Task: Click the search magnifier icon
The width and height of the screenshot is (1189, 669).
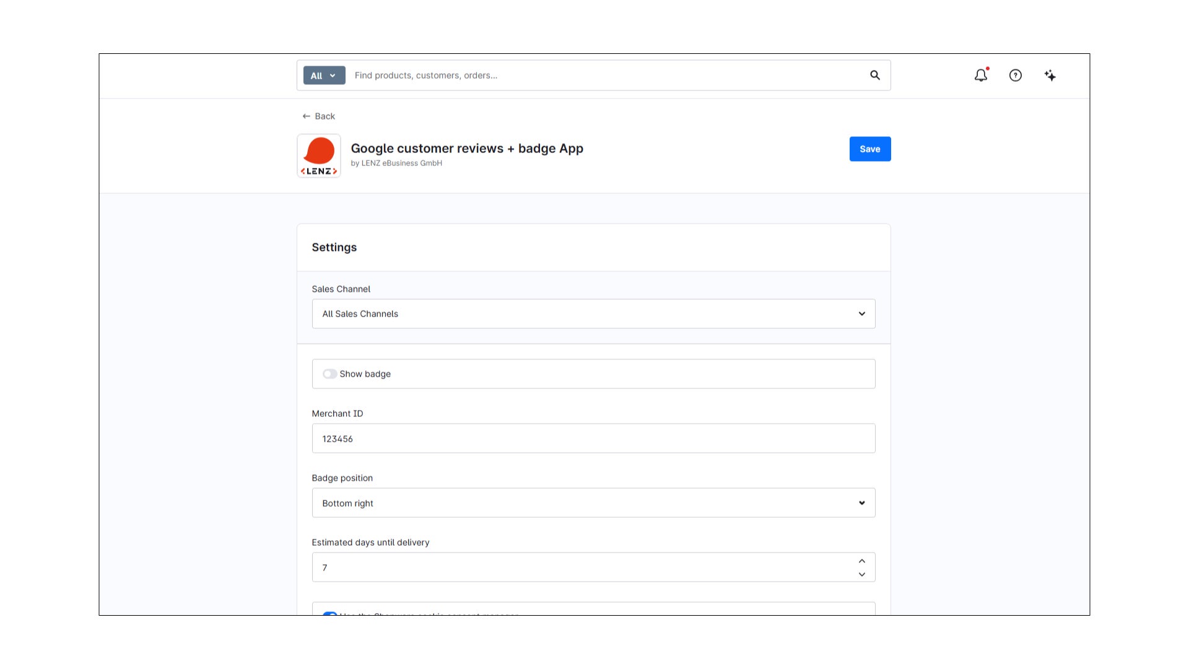Action: coord(874,75)
